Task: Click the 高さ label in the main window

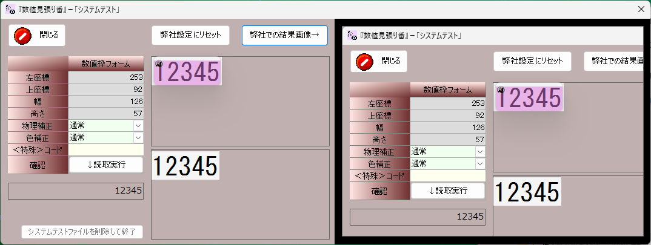Action: tap(38, 113)
